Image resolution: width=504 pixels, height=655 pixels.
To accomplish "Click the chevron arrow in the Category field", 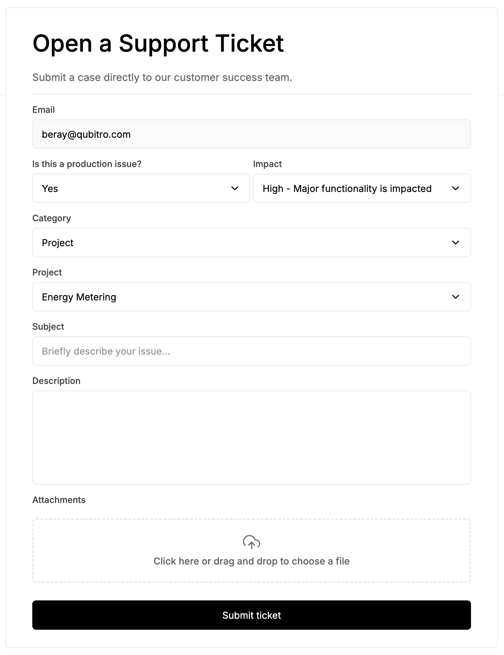I will (456, 243).
